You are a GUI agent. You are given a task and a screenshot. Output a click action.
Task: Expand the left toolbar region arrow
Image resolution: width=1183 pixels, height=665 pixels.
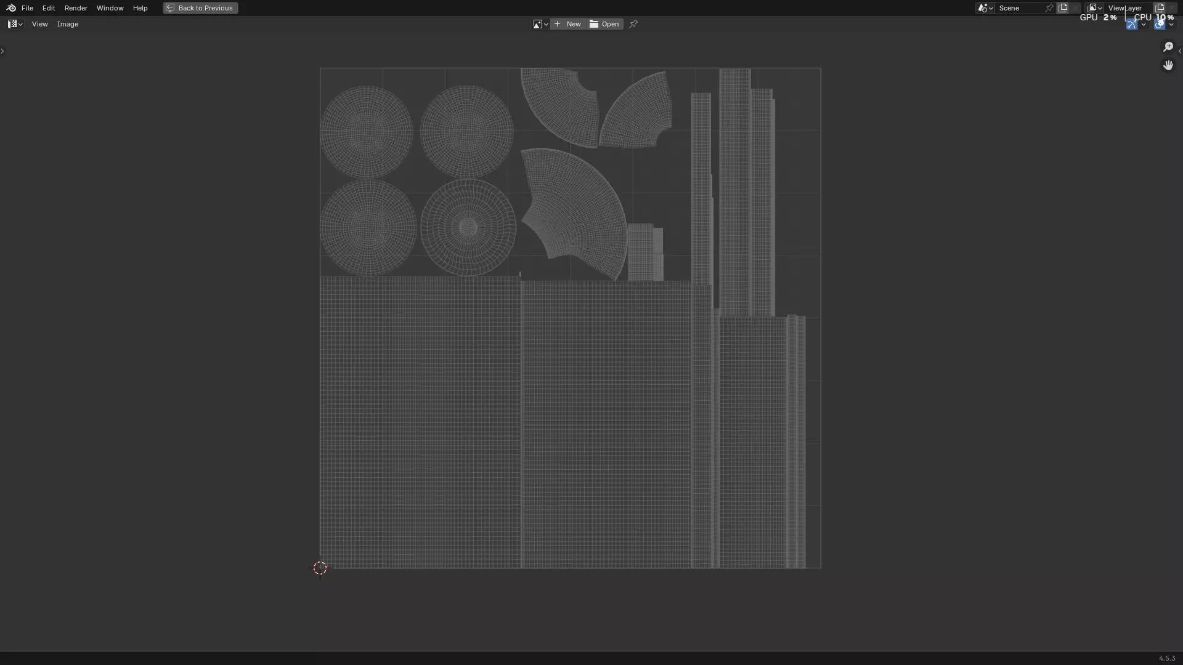[2, 51]
